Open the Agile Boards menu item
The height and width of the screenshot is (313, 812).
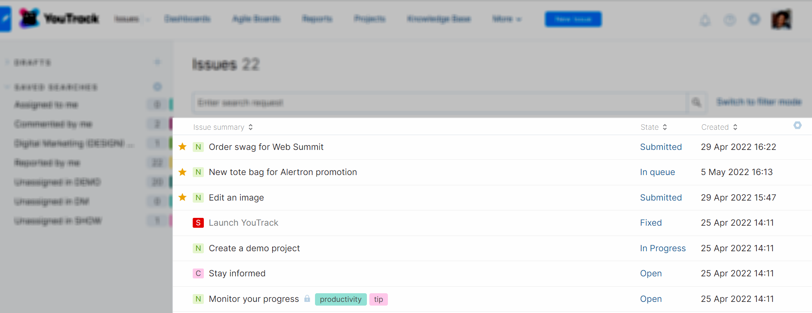coord(256,19)
